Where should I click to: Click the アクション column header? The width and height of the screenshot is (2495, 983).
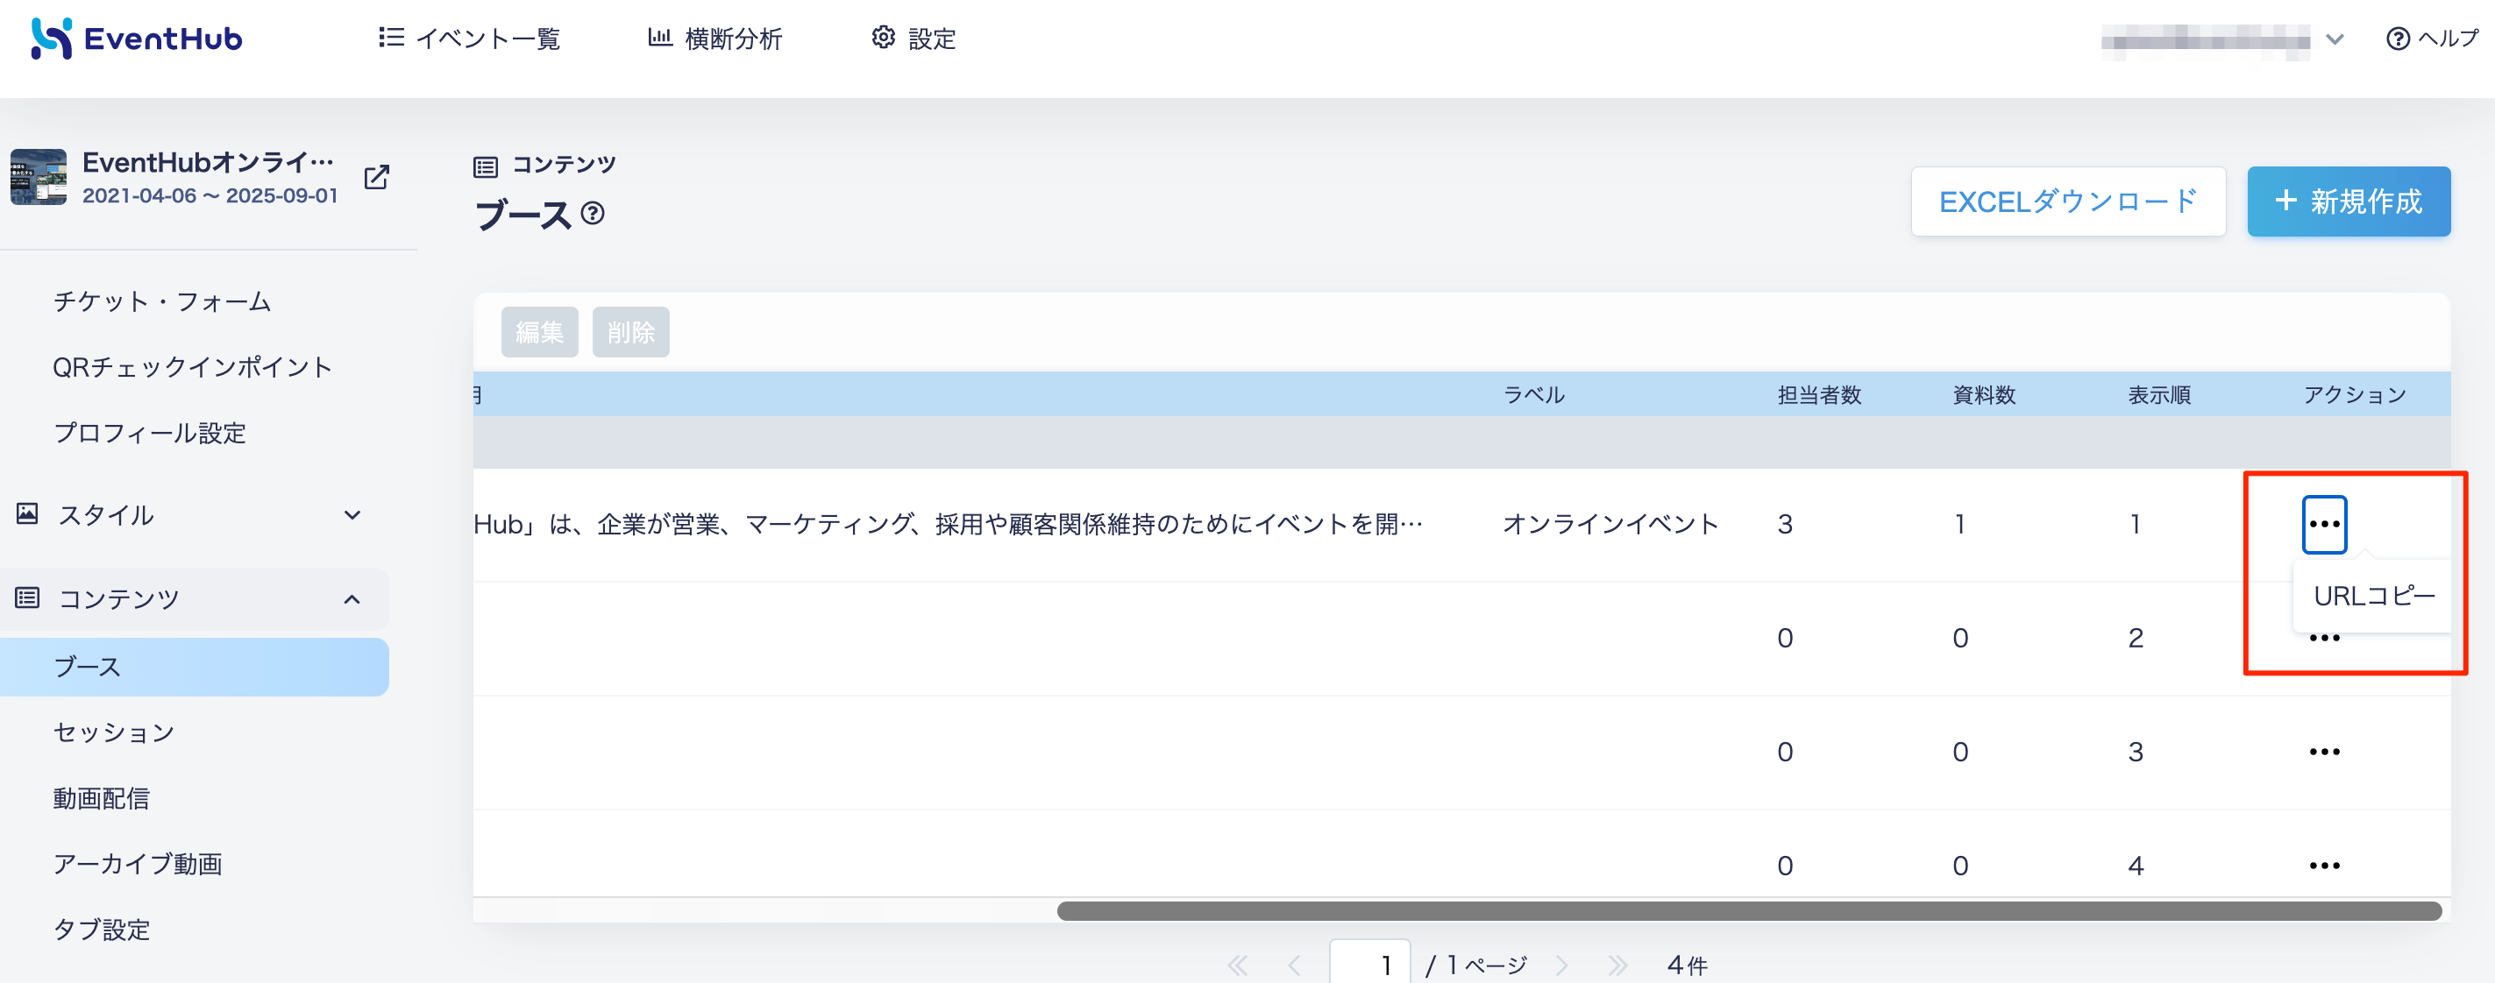tap(2355, 395)
